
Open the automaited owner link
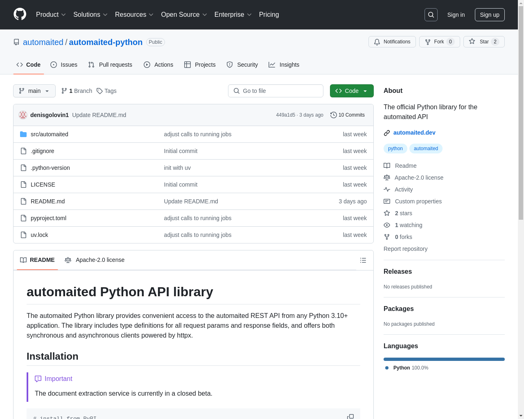pyautogui.click(x=43, y=42)
